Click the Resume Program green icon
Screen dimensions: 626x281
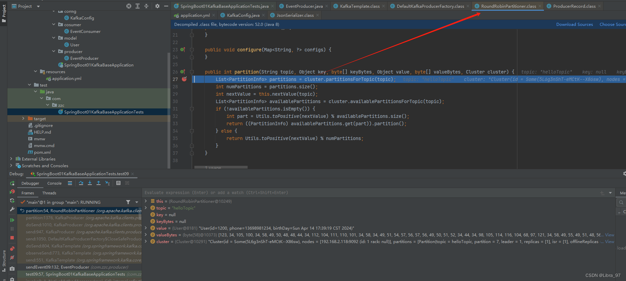tap(12, 220)
